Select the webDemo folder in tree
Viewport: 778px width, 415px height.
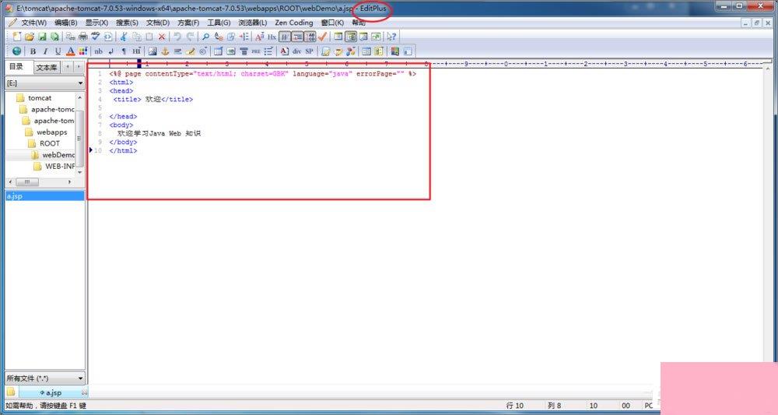coord(58,155)
